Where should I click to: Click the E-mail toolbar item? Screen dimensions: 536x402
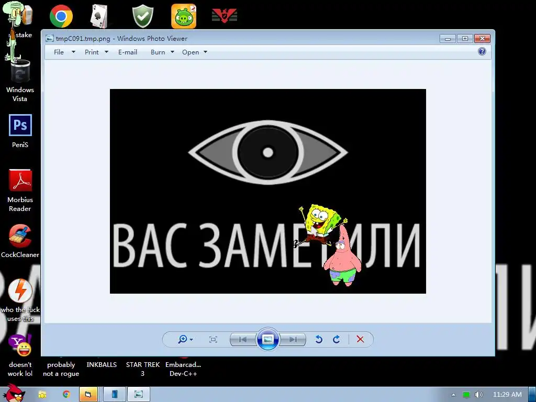(x=128, y=52)
